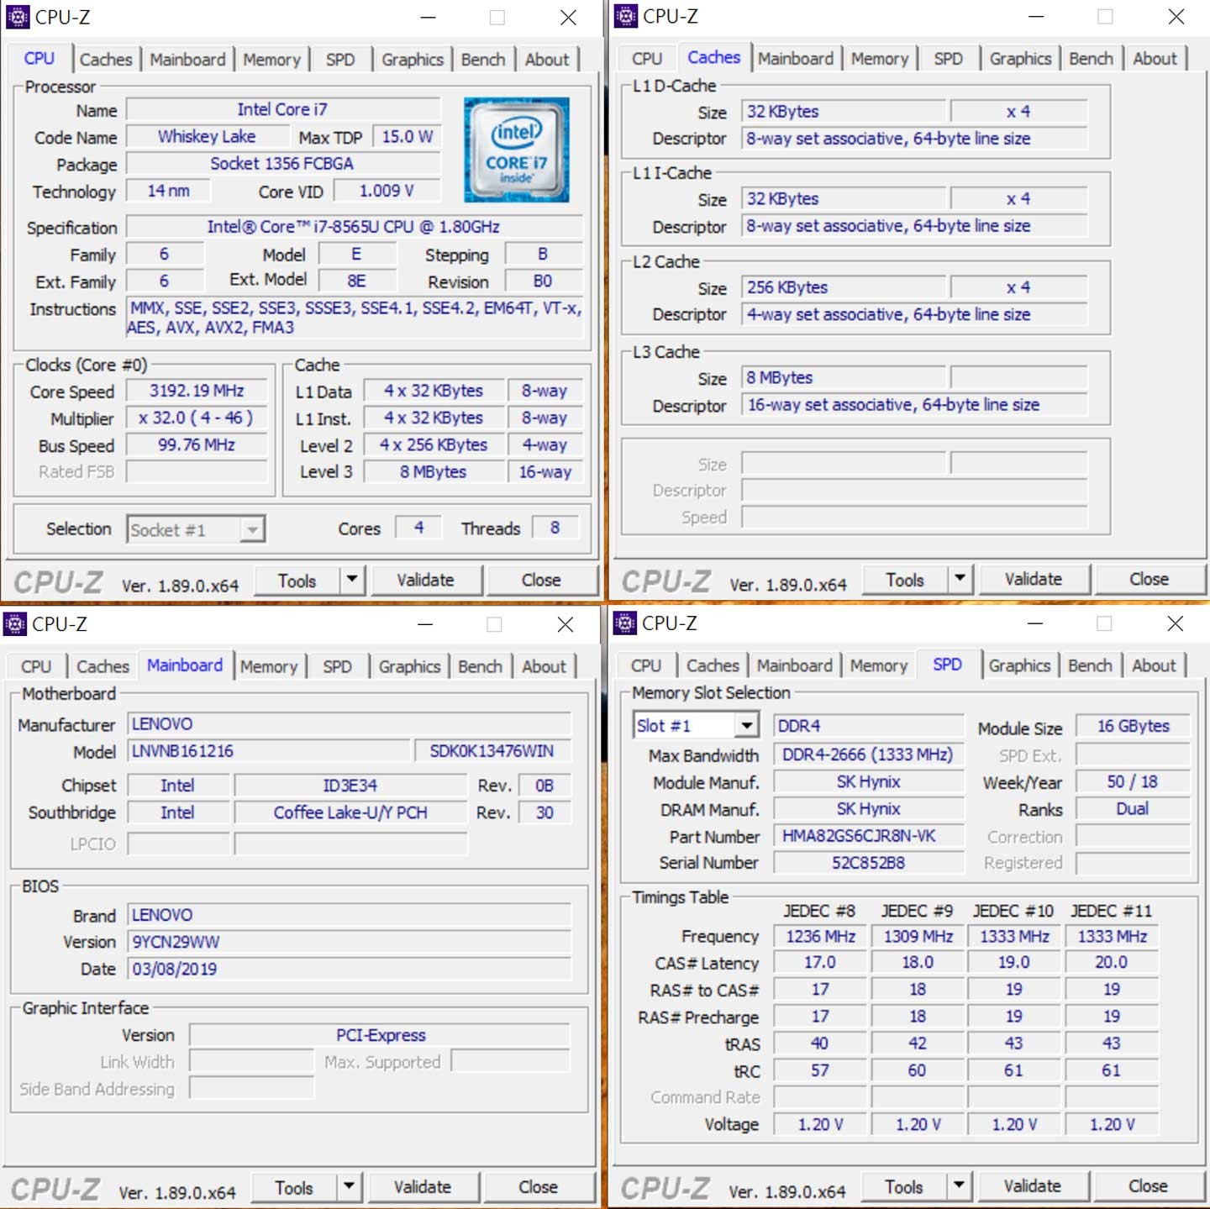This screenshot has height=1209, width=1210.
Task: Click the CPU-Z icon in the Caches window title bar
Action: [626, 16]
